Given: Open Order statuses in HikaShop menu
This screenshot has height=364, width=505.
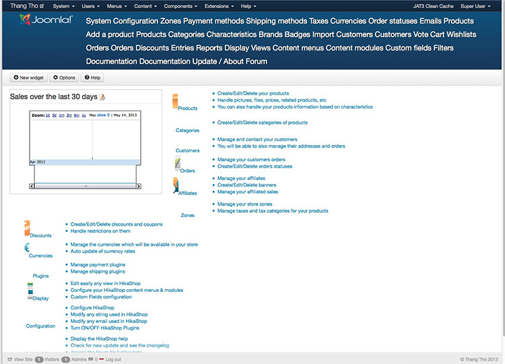Looking at the screenshot, I should coord(393,21).
